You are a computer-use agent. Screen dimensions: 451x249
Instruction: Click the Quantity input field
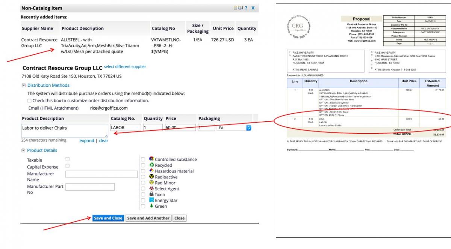[153, 128]
